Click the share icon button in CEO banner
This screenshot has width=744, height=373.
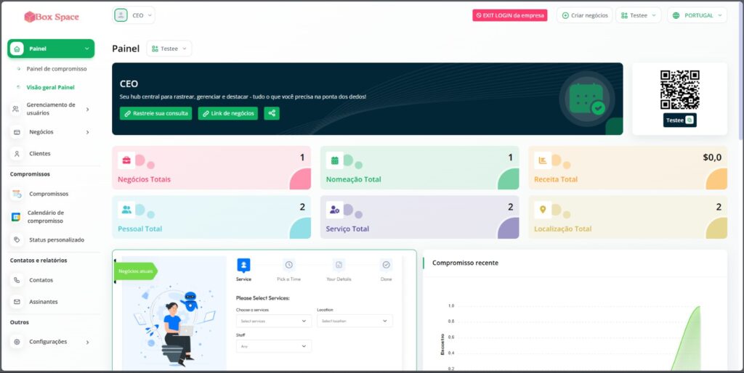272,113
